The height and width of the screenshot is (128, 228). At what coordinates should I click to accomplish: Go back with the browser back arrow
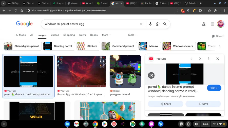pyautogui.click(x=4, y=10)
